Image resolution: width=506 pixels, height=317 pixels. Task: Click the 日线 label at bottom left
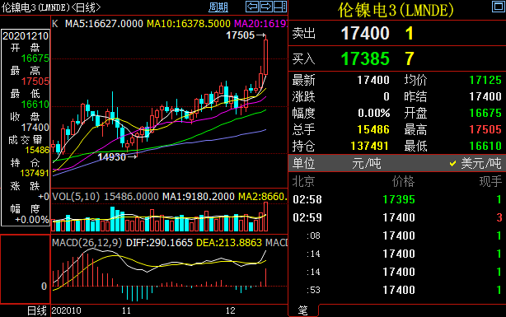pyautogui.click(x=37, y=310)
